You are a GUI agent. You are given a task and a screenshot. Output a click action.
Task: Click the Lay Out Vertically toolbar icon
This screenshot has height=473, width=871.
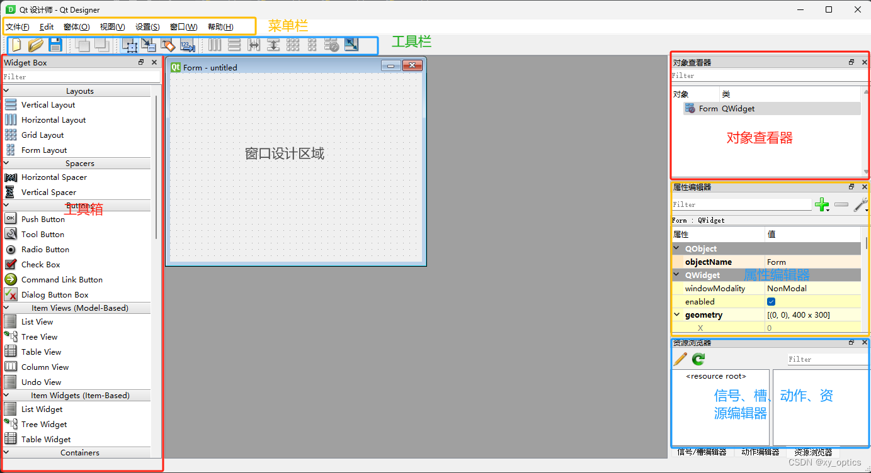[x=234, y=45]
